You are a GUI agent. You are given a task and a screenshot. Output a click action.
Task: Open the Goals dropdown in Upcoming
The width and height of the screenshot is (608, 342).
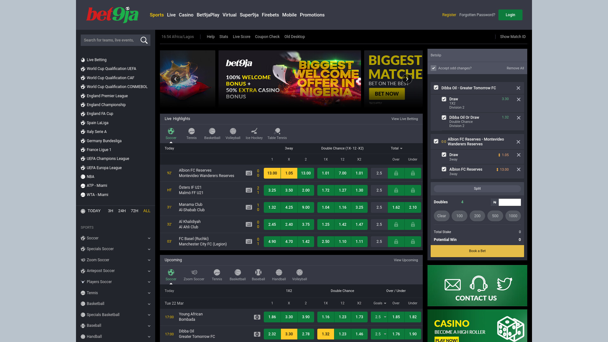[380, 303]
